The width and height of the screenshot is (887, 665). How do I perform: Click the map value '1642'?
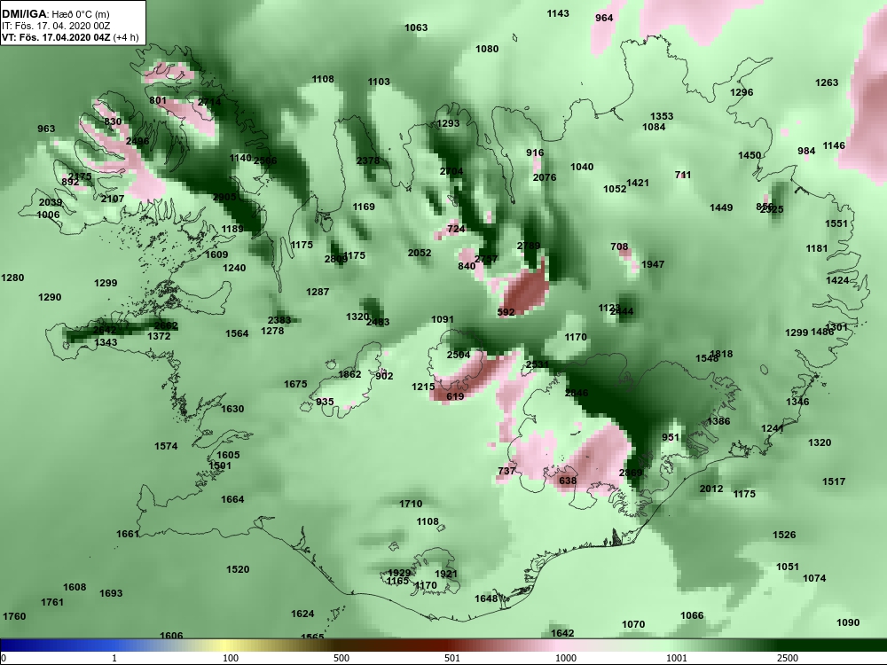click(x=562, y=633)
